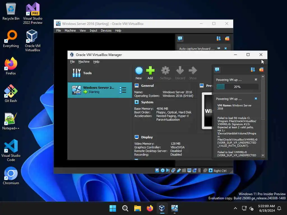The height and width of the screenshot is (215, 287).
Task: Open Machine menu in Windows Server VM window
Action: 70,31
